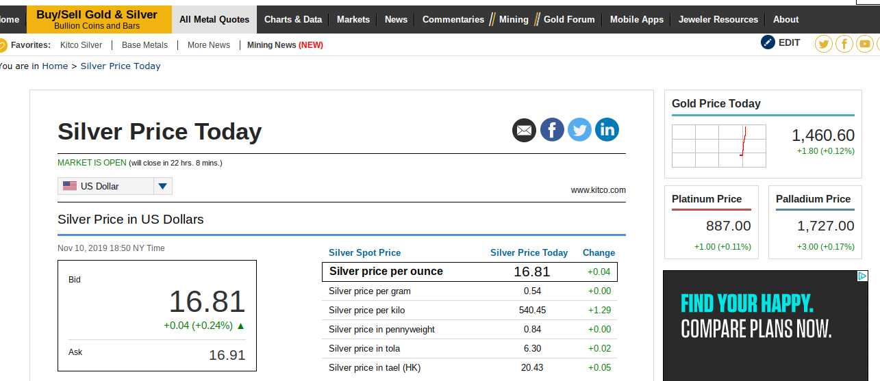Select Silver price per gram row
880x381 pixels.
[470, 291]
